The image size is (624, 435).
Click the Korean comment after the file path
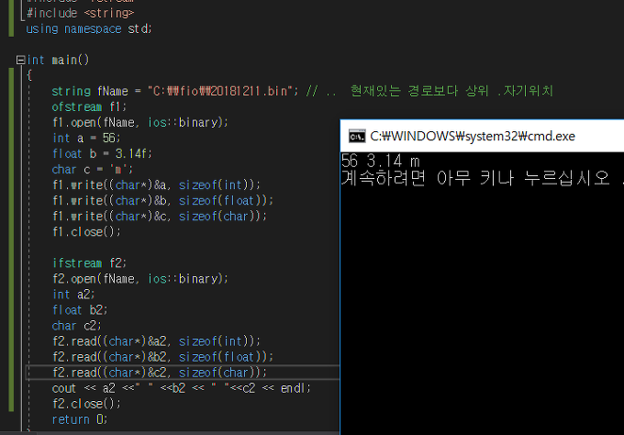tap(429, 91)
